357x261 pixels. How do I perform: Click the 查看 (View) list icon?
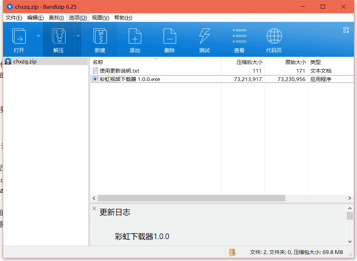coord(239,36)
